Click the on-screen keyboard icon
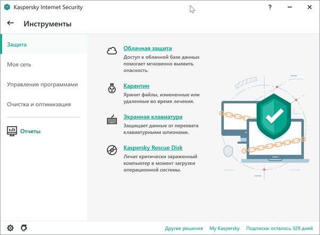This screenshot has height=235, width=320. point(112,119)
